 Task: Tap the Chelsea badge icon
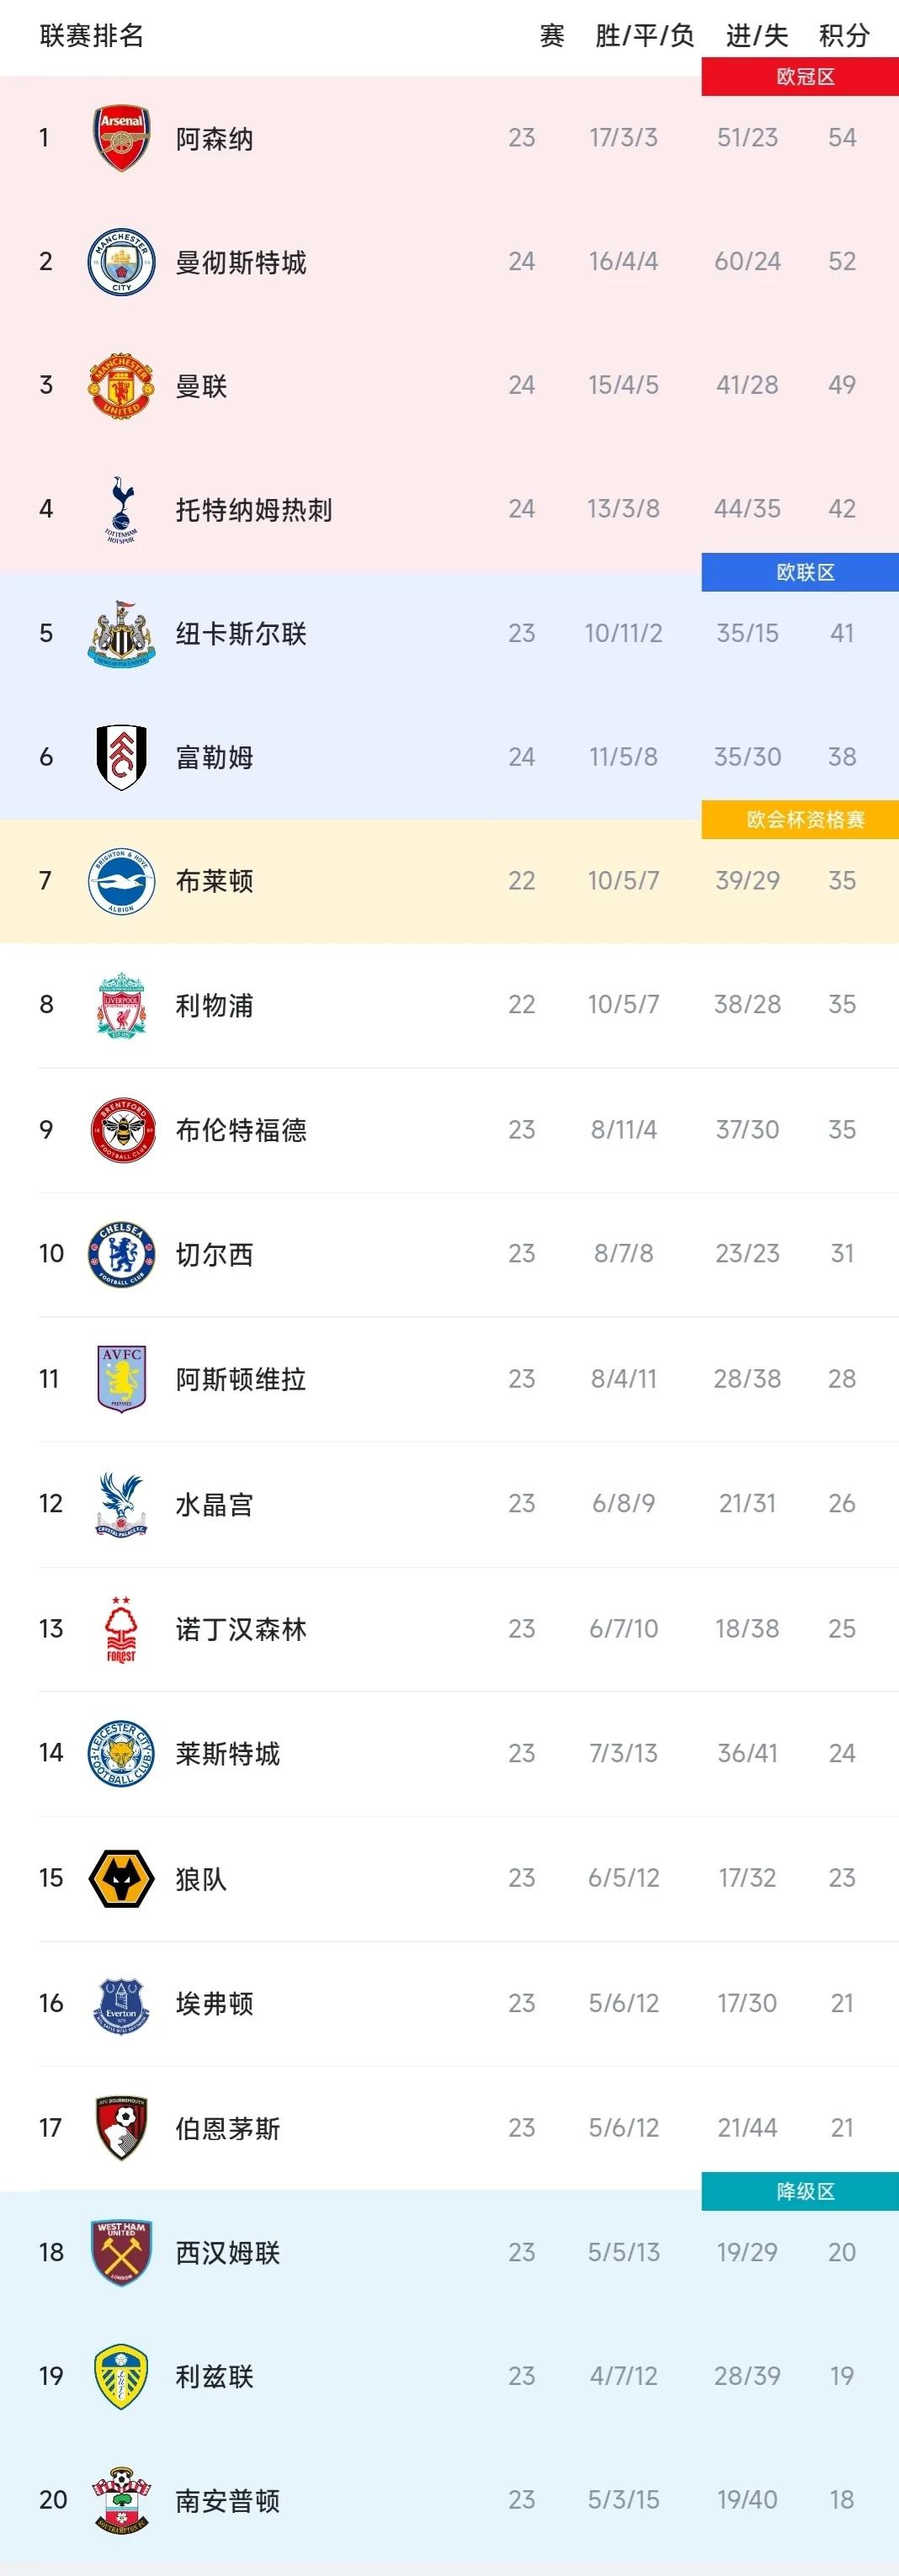point(121,1254)
